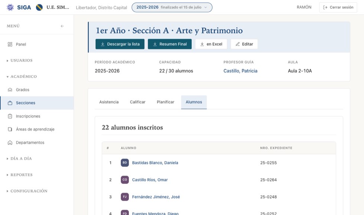Click the Grados house icon

(10, 89)
